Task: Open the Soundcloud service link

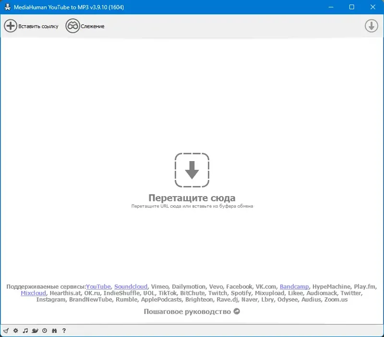Action: point(131,286)
